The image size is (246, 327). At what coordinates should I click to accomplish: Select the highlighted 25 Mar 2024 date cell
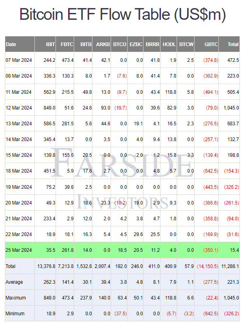click(20, 250)
